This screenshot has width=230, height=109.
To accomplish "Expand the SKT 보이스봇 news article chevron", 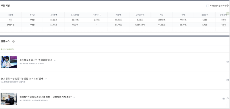I will click(46, 79).
